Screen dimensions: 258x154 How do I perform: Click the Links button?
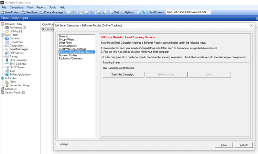210,75
